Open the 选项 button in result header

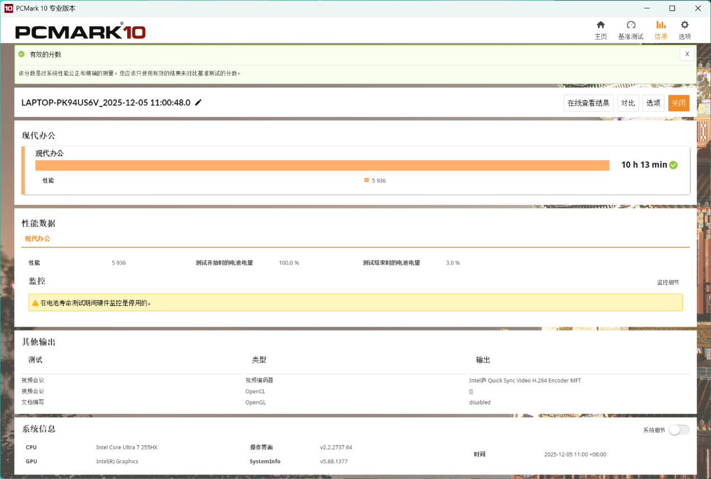coord(653,103)
